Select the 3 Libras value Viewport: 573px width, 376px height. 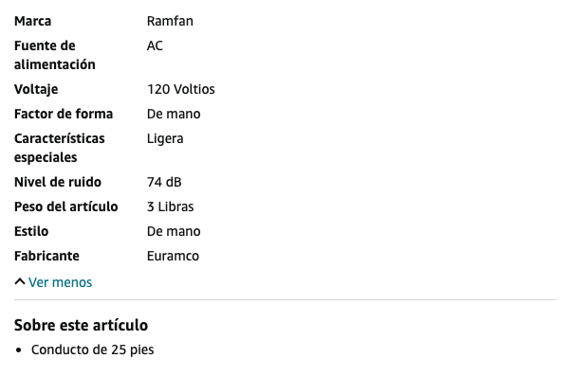coord(171,206)
